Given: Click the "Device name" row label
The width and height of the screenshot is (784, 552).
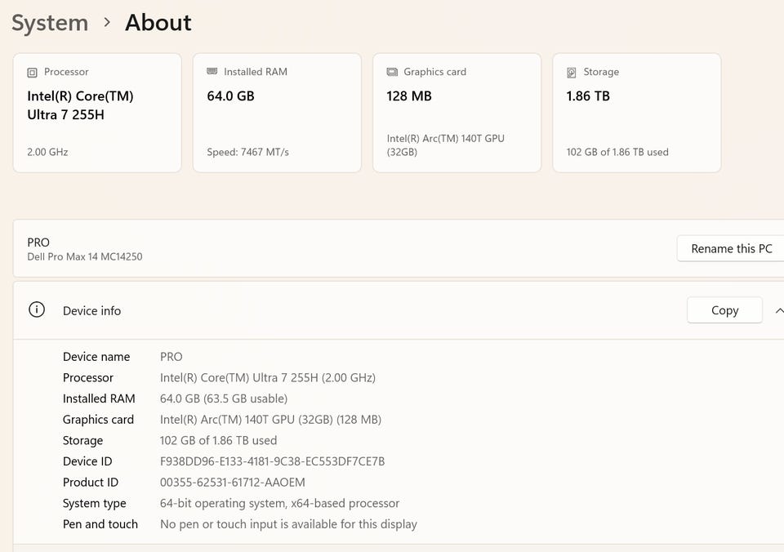Looking at the screenshot, I should tap(96, 357).
